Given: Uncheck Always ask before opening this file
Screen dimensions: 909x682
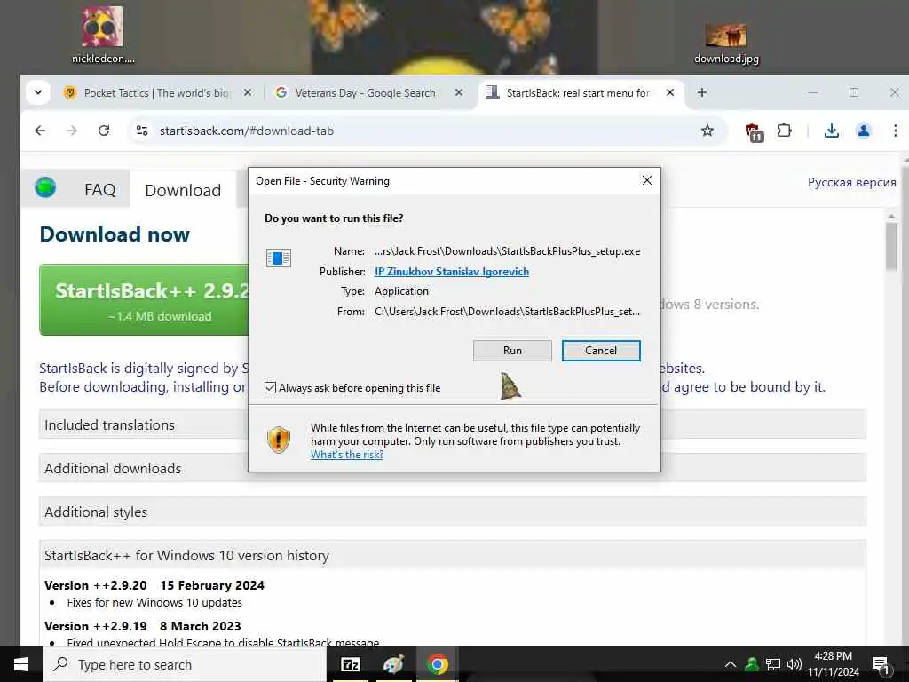Looking at the screenshot, I should tap(270, 387).
